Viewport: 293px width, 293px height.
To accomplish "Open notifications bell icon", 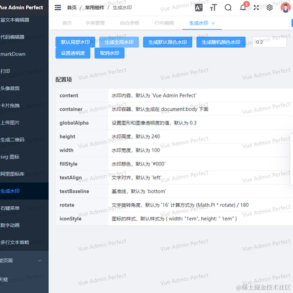I will coord(243,7).
